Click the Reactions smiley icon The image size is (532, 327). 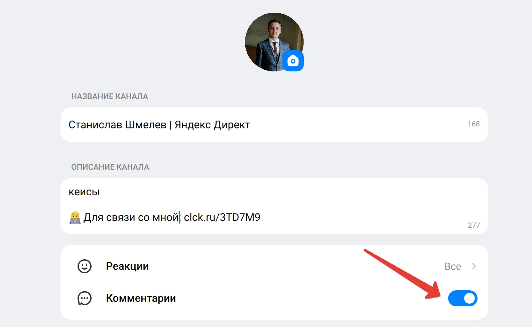point(85,266)
